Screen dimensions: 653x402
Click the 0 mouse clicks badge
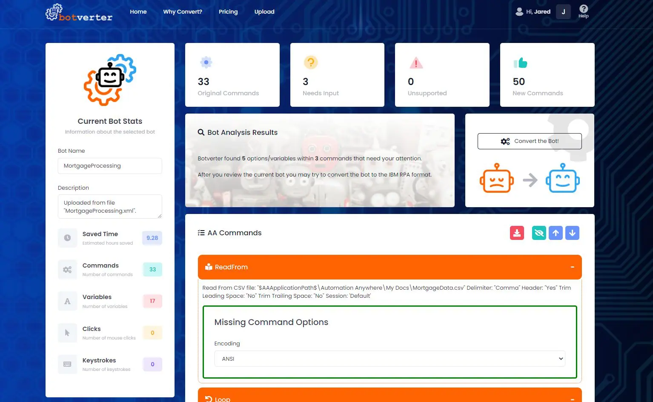(x=152, y=333)
